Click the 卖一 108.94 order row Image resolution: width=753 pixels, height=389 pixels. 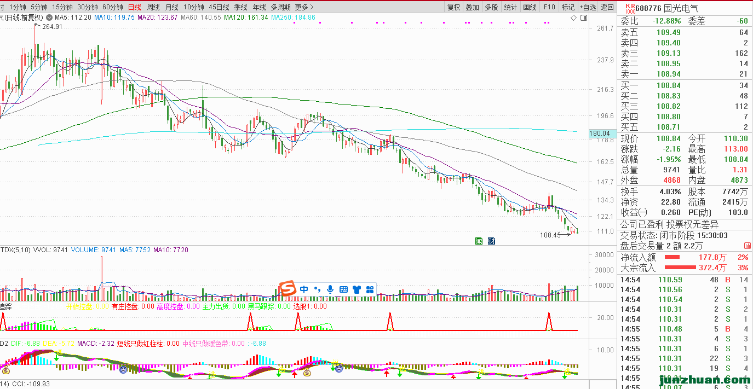coord(685,74)
